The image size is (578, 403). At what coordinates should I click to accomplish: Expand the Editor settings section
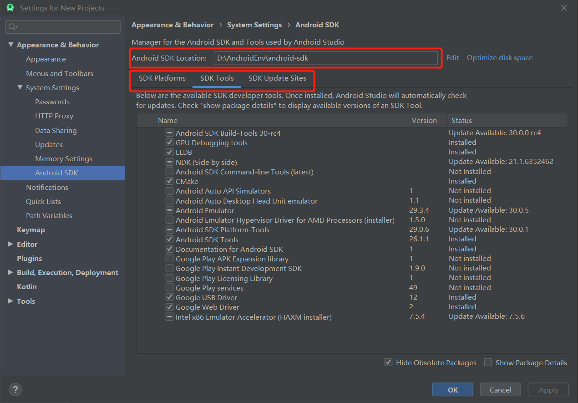tap(11, 244)
